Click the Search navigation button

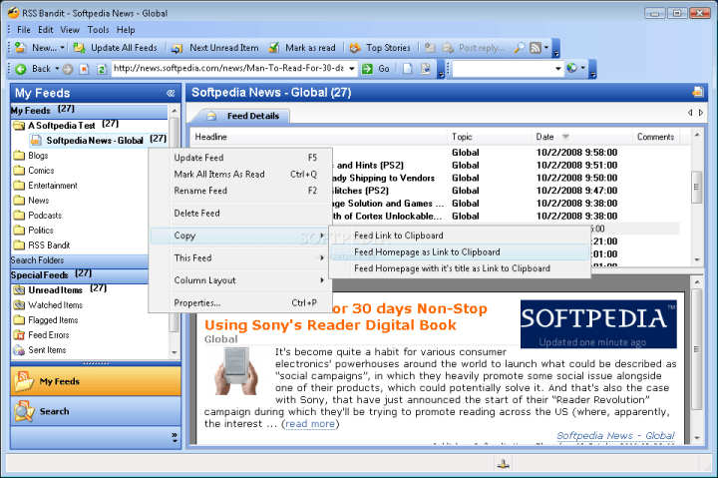pyautogui.click(x=96, y=411)
